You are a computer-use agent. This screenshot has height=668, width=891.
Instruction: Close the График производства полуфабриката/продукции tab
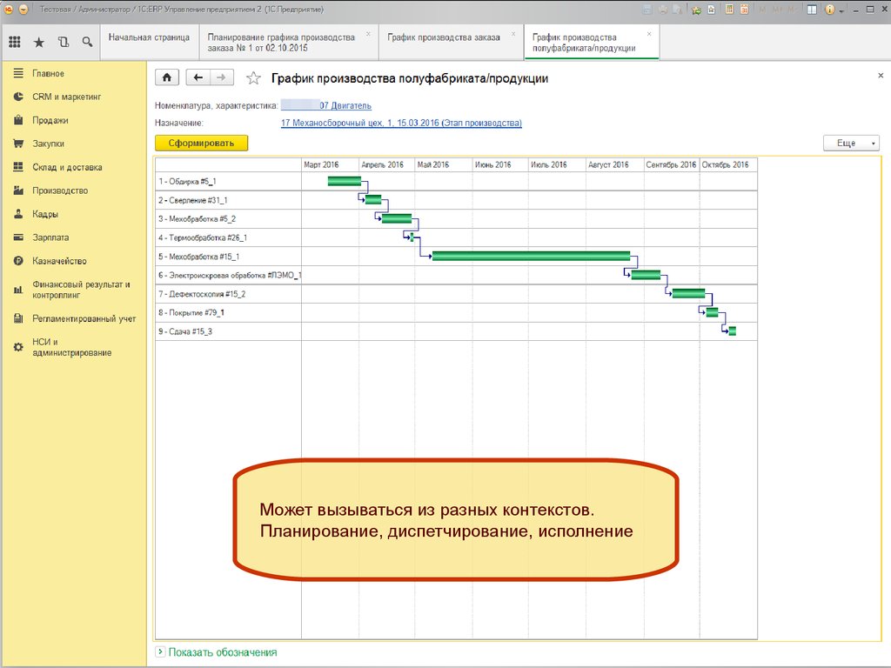coord(649,34)
